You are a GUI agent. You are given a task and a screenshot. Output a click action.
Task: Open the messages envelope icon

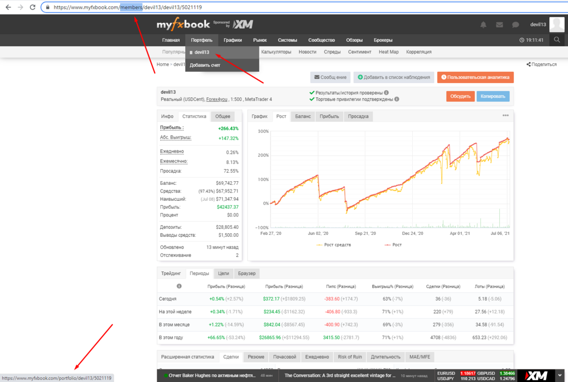coord(499,24)
